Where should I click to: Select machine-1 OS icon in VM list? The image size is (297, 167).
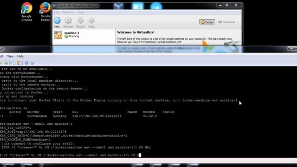pos(58,35)
